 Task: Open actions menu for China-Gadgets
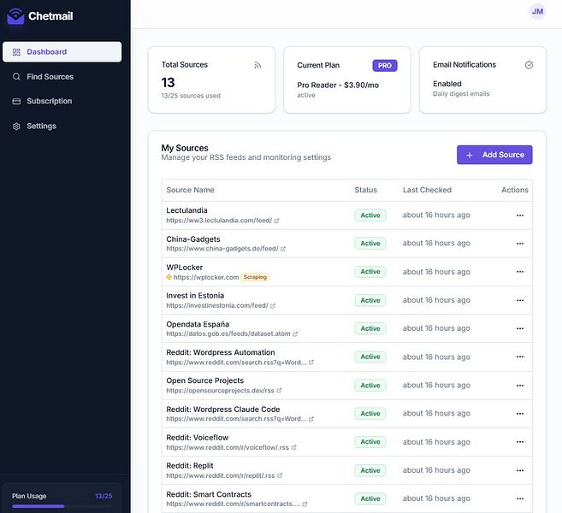(x=520, y=244)
